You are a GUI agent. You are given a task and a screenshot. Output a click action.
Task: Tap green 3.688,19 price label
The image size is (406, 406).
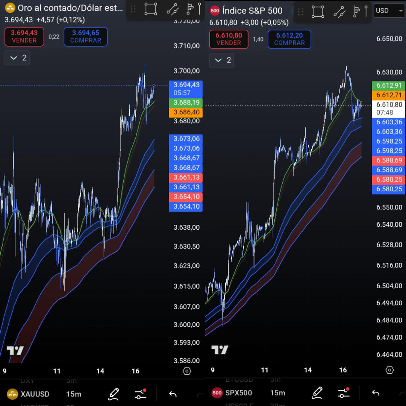(x=186, y=103)
